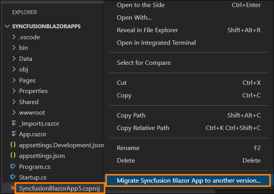Click the appsettings.json braces icon
The width and height of the screenshot is (274, 194).
pyautogui.click(x=13, y=156)
